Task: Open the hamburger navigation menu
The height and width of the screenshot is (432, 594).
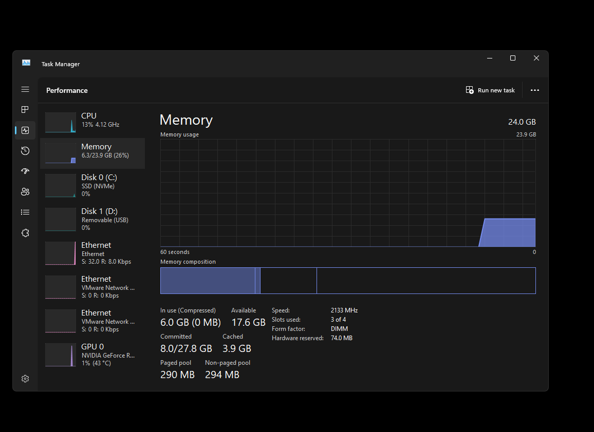Action: 25,89
